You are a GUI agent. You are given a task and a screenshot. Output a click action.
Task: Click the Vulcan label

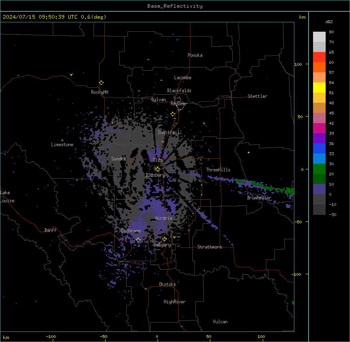click(220, 322)
